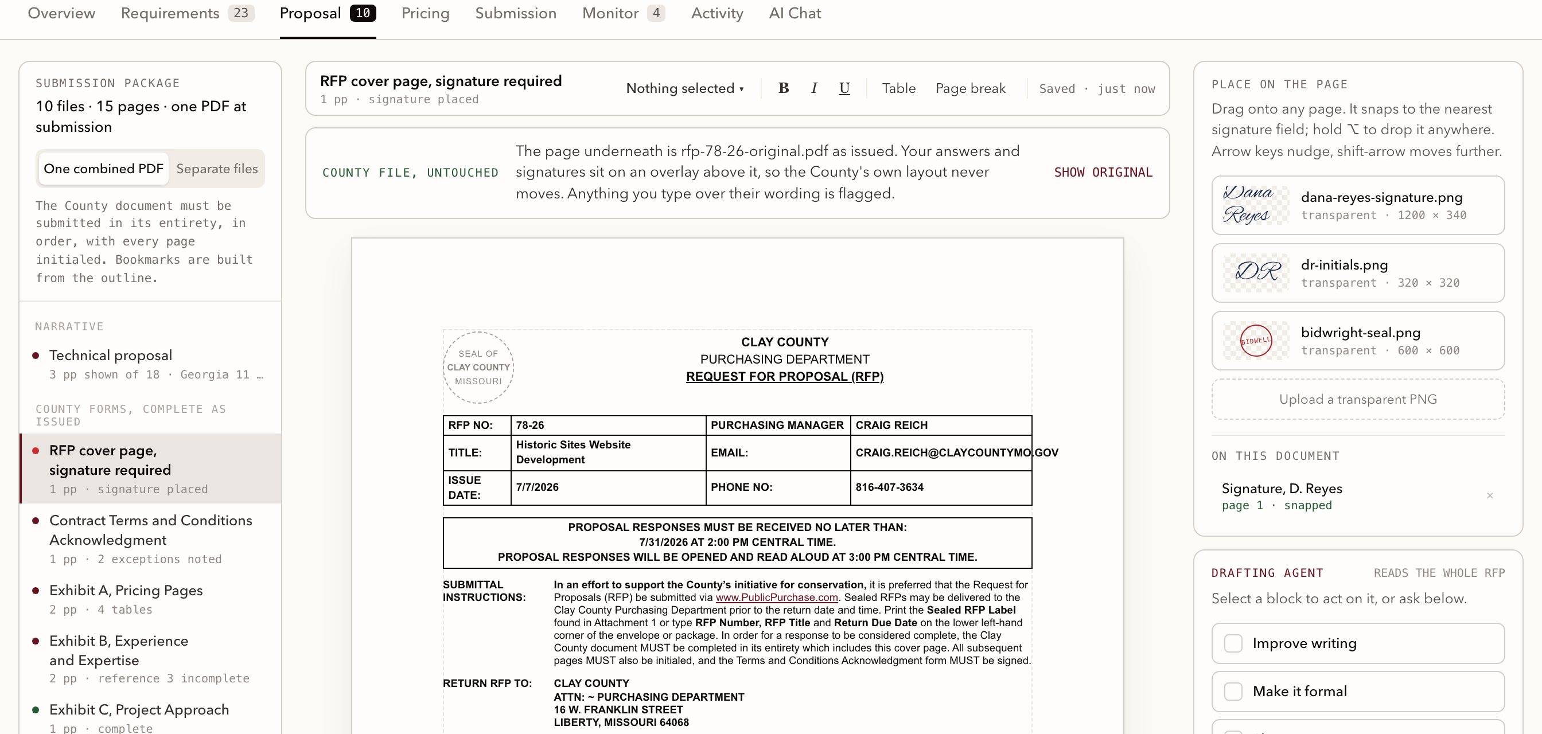Select the Proposal tab

click(328, 13)
